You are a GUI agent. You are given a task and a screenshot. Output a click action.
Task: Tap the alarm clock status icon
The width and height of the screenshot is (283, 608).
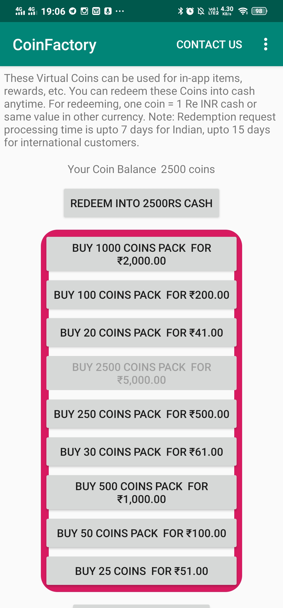190,11
